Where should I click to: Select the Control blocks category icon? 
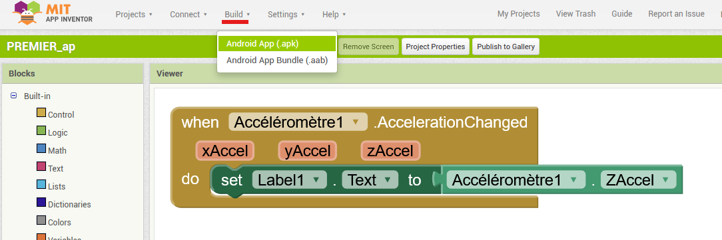click(41, 112)
